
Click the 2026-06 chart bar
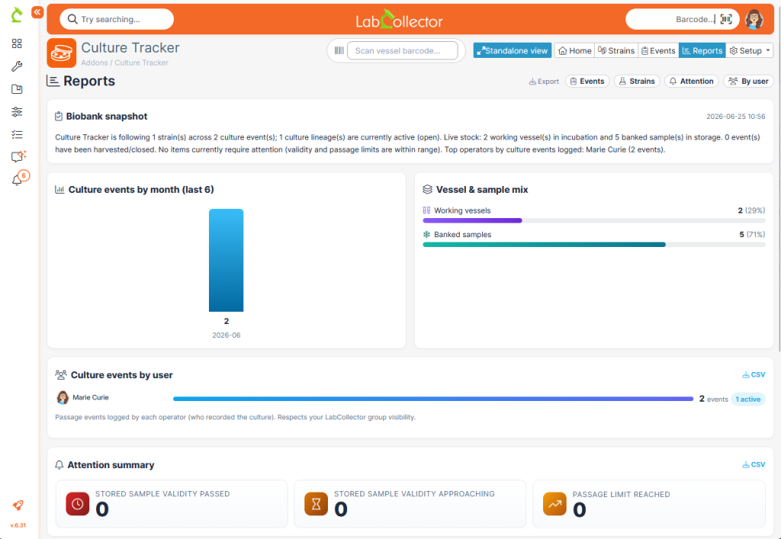point(226,260)
